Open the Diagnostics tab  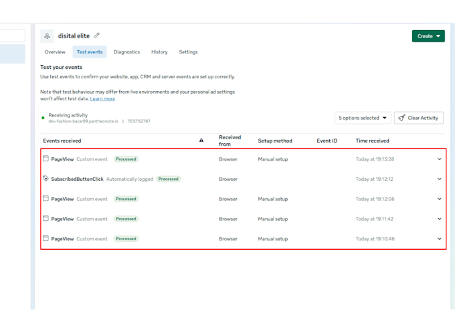[x=127, y=52]
